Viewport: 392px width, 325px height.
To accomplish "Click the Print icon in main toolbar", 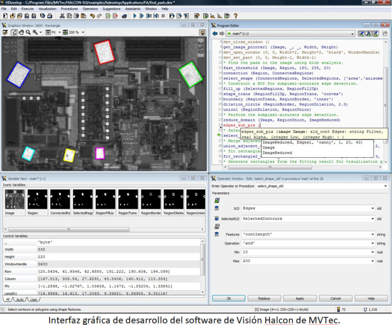I will (49, 16).
